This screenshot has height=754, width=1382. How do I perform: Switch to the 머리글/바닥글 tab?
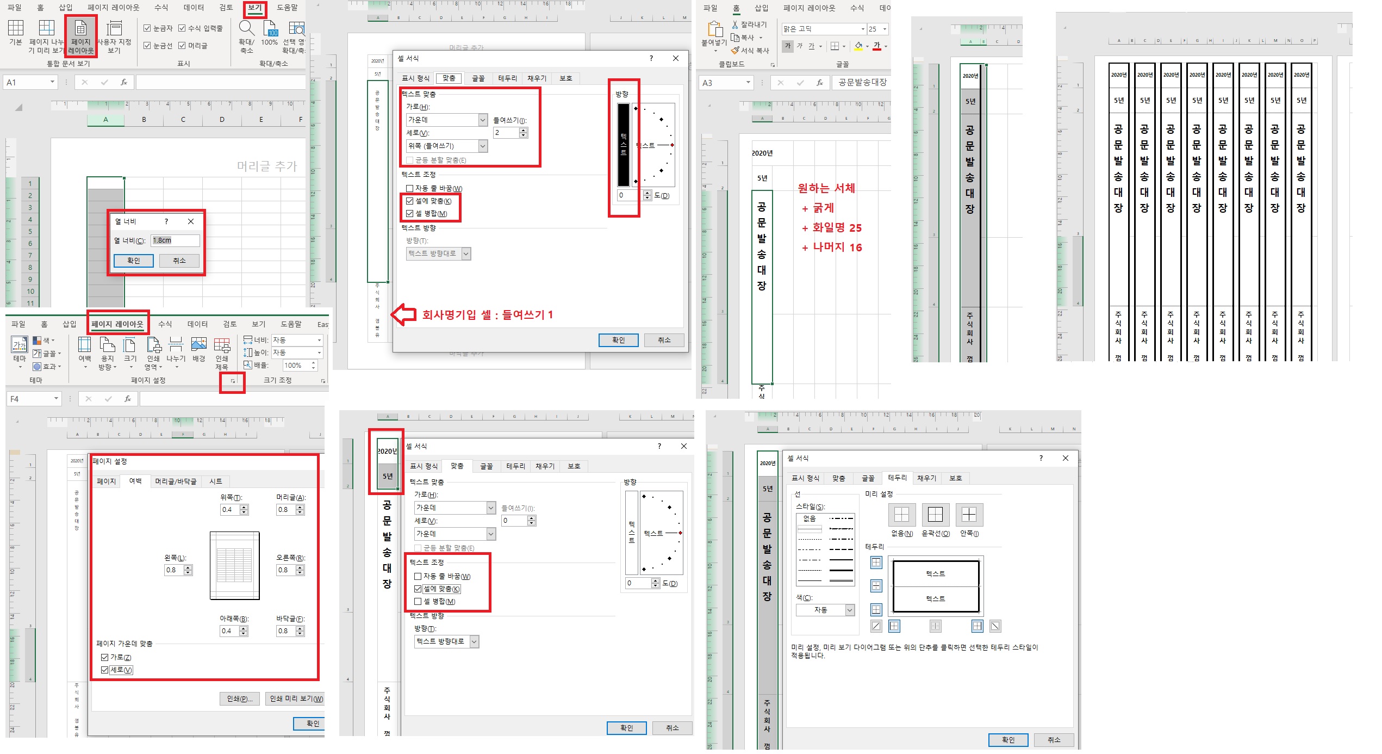coord(175,481)
